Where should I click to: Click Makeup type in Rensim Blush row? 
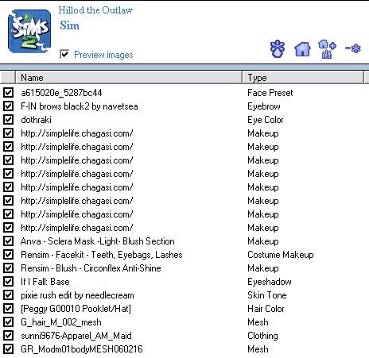pos(263,268)
